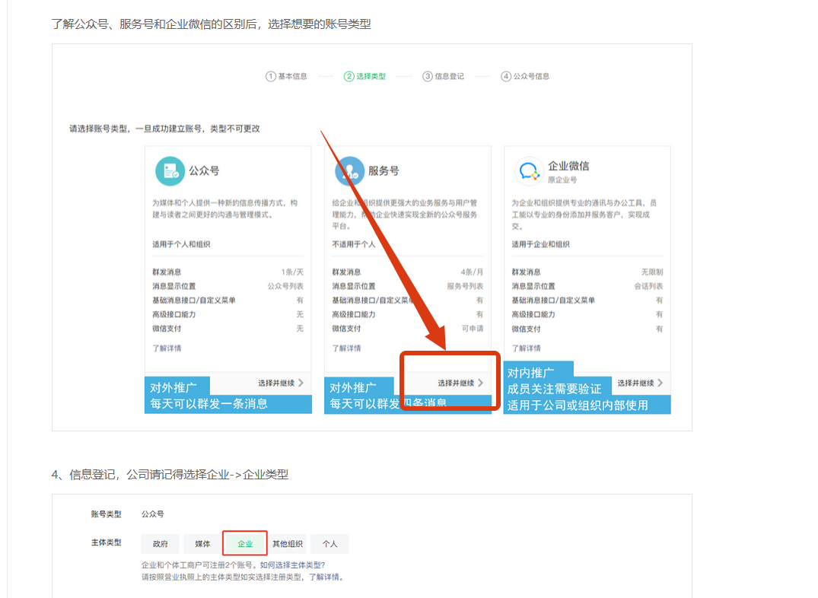The image size is (818, 598).
Task: Click 可申请 微信支付 value in 服务号 card
Action: point(472,328)
